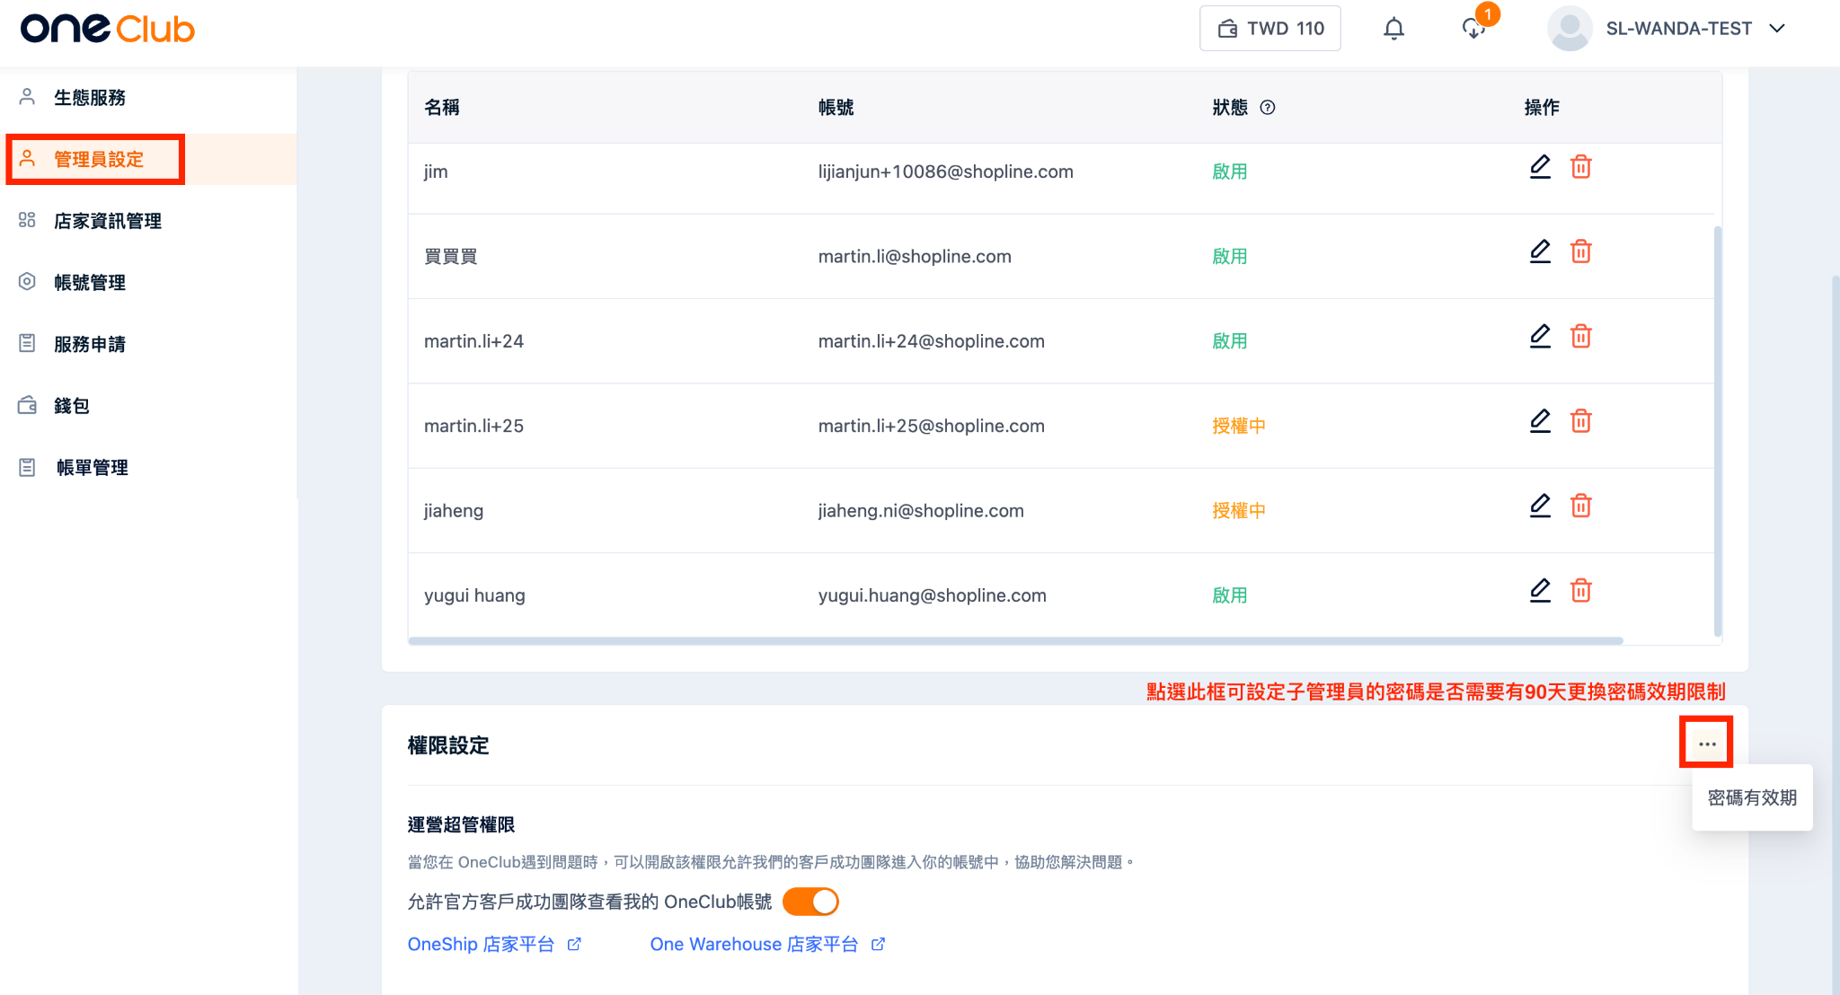Screen dimensions: 1840x995
Task: Click the martin.li@shopline.com account cell
Action: 915,257
